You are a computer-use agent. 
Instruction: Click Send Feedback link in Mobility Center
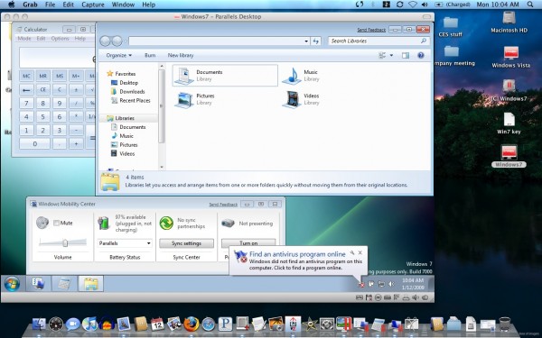[223, 205]
